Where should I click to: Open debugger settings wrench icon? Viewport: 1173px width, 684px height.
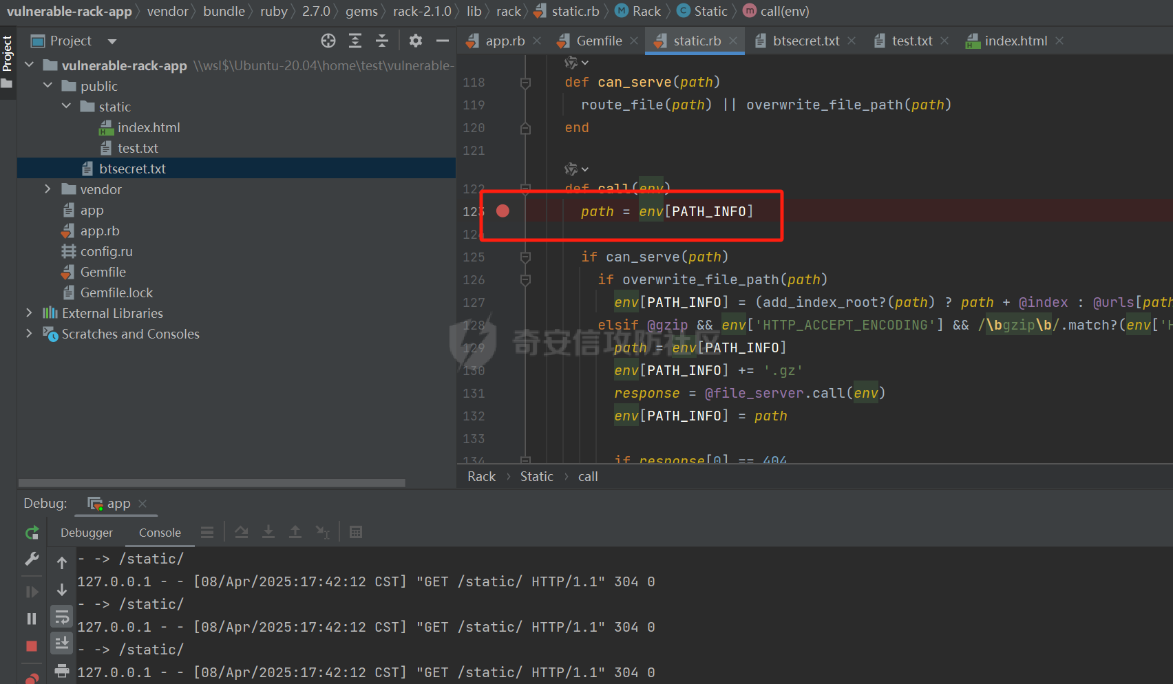pyautogui.click(x=32, y=559)
